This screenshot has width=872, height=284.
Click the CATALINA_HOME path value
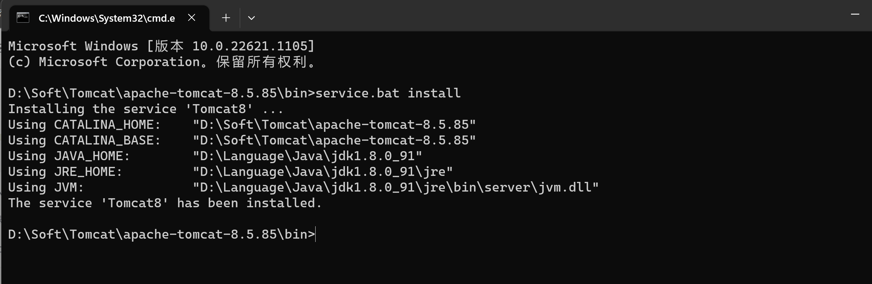point(334,124)
